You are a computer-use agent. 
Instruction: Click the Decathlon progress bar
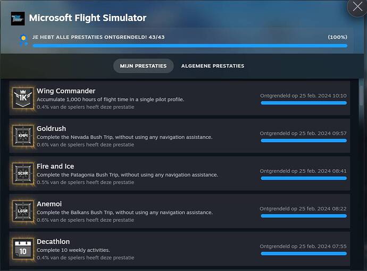click(303, 253)
